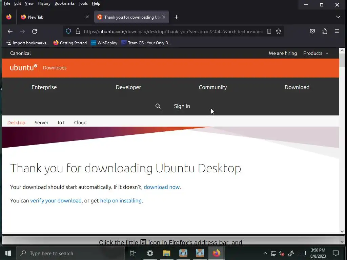Click the download now link
Viewport: 347px width, 260px height.
point(162,187)
